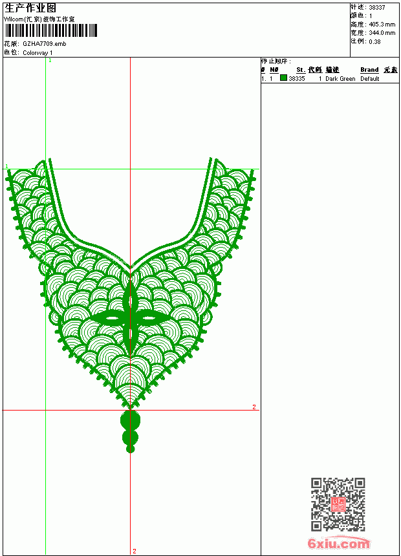Click the GZHA7709.emb file name

[x=45, y=44]
